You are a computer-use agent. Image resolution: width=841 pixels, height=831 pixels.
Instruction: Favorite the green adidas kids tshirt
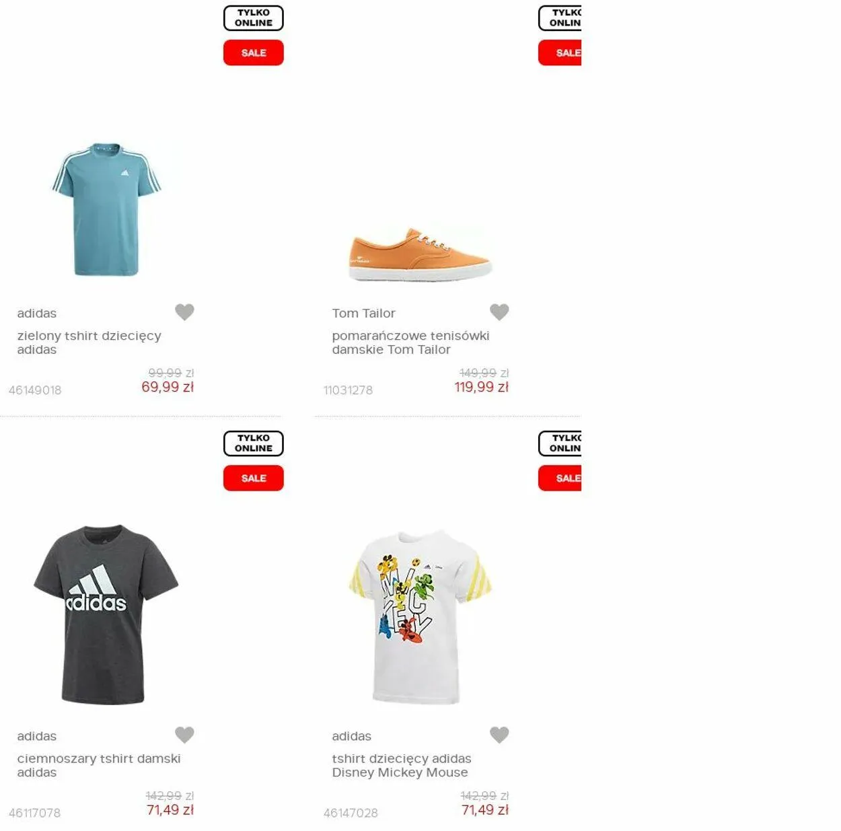coord(184,312)
